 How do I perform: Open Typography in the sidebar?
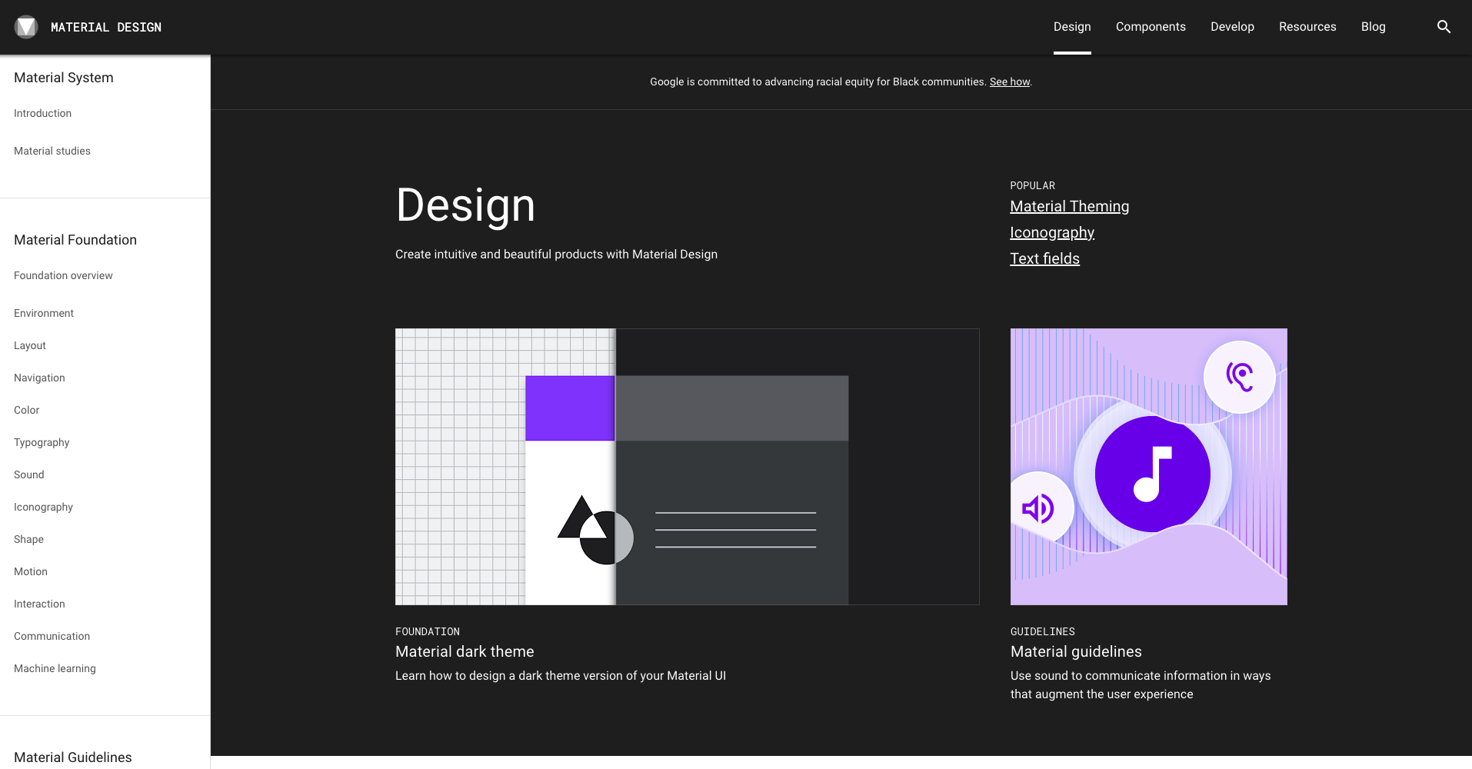pos(42,442)
